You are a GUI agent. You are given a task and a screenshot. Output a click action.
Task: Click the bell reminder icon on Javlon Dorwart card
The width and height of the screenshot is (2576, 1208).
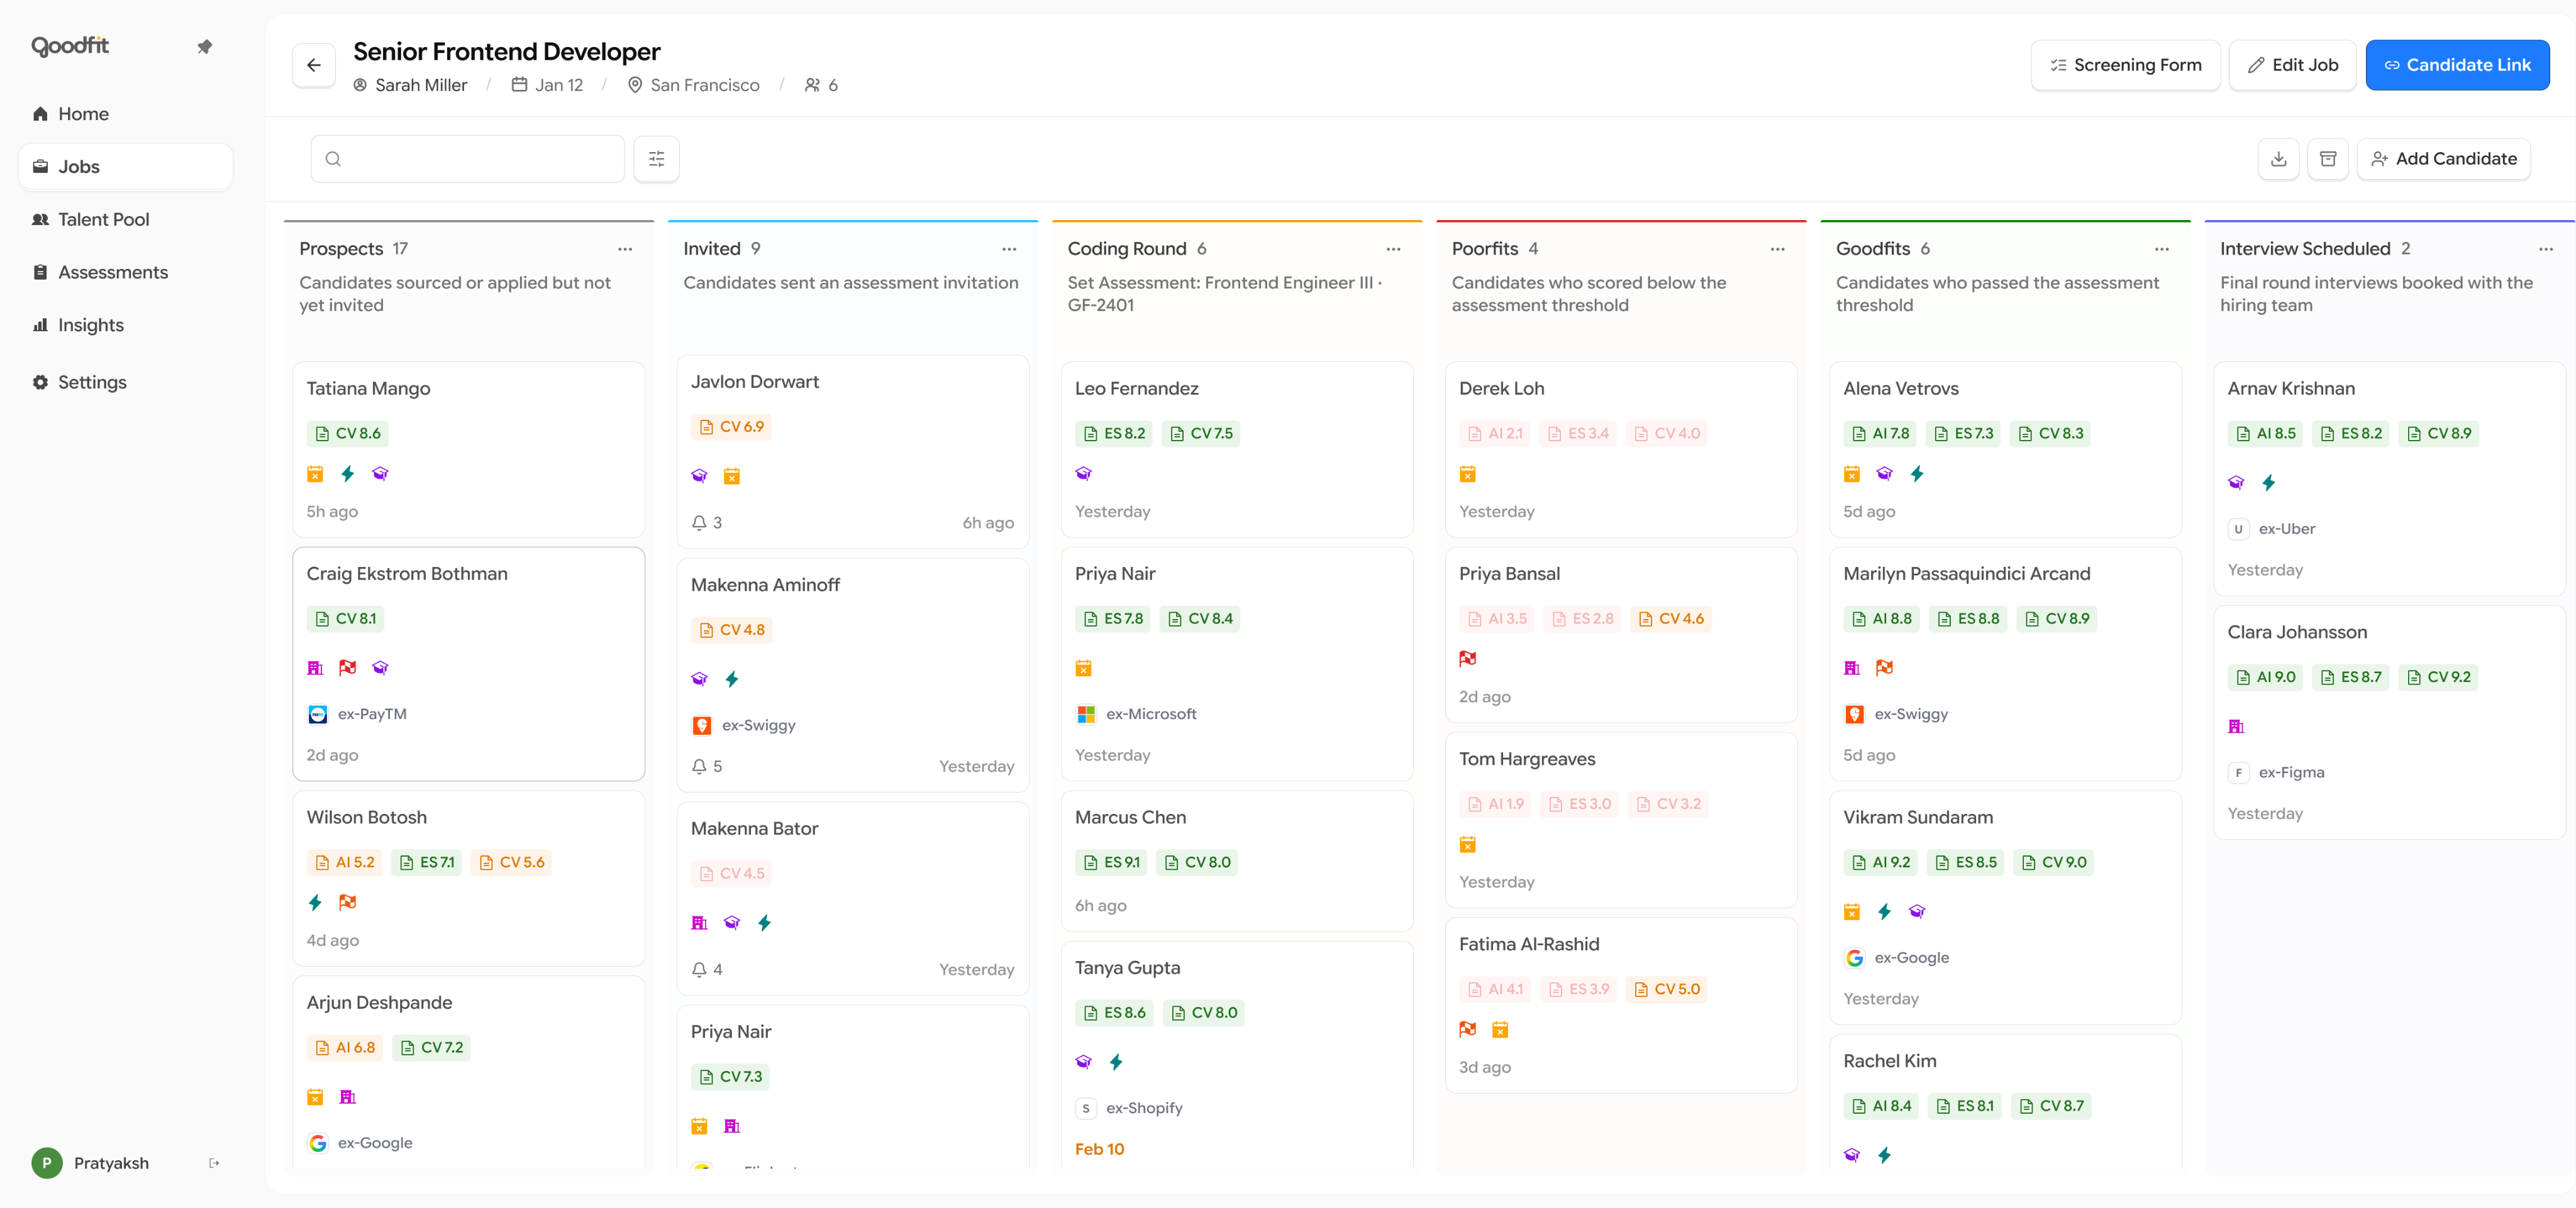(x=699, y=522)
